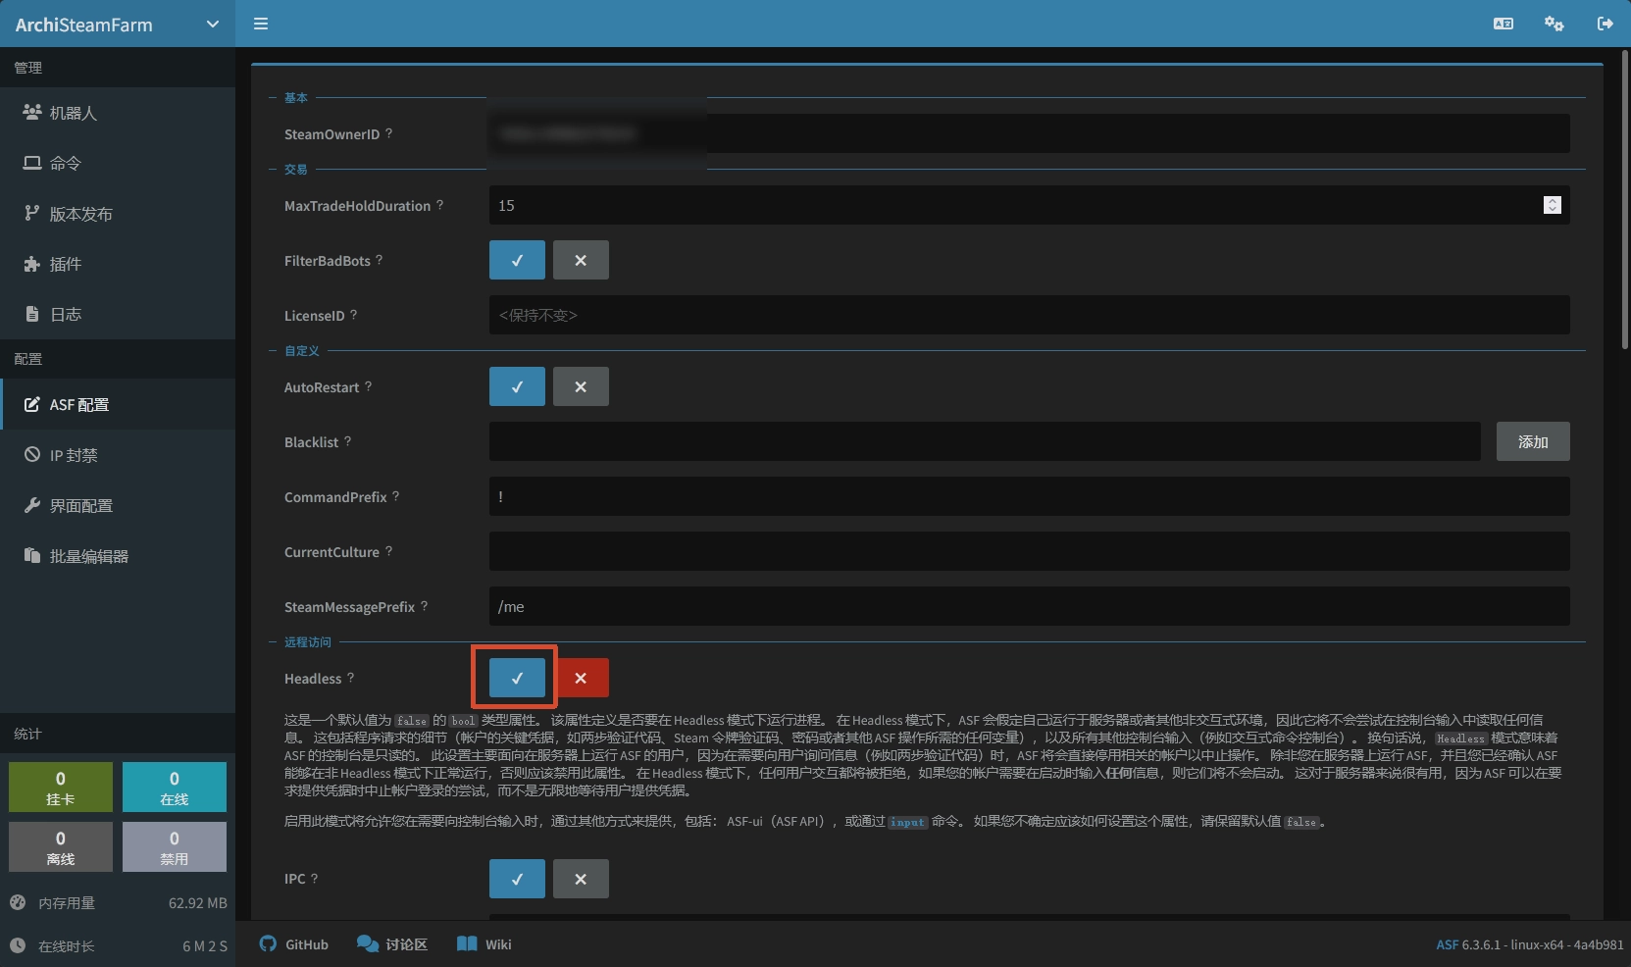1631x967 pixels.
Task: Click the page vertical scrollbar
Action: pyautogui.click(x=1625, y=199)
